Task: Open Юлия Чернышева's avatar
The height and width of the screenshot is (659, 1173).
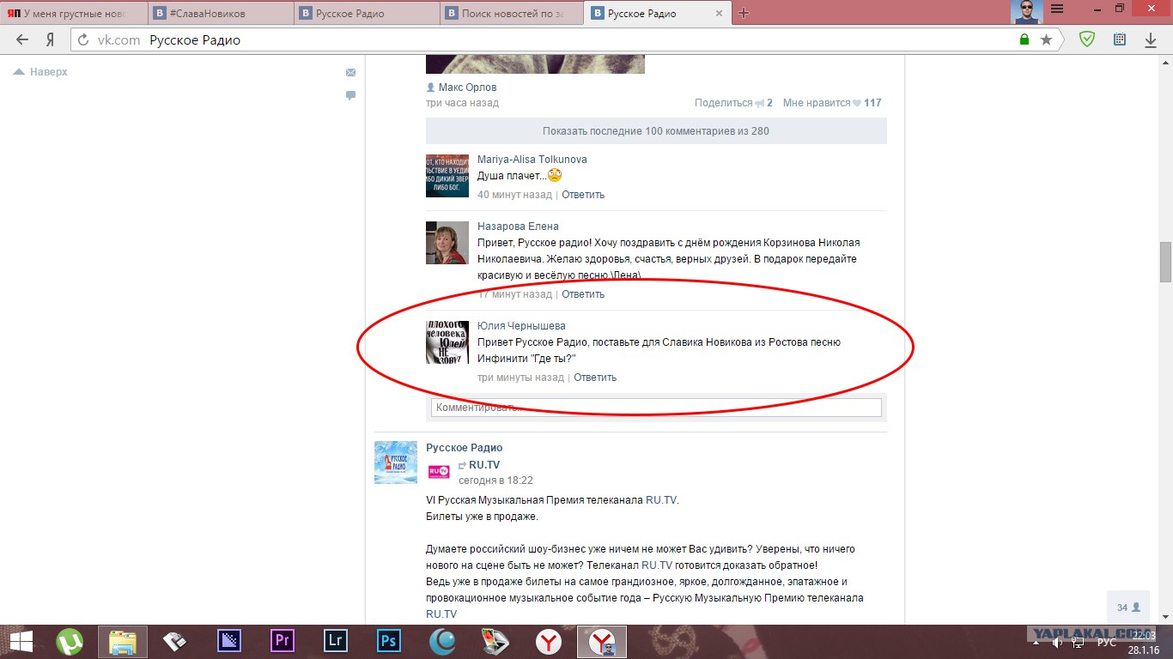Action: (x=447, y=342)
